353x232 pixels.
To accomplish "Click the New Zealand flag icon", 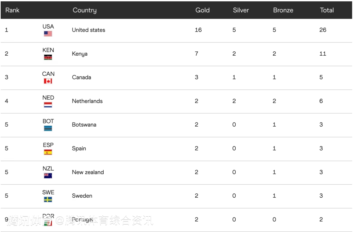I will [x=48, y=176].
